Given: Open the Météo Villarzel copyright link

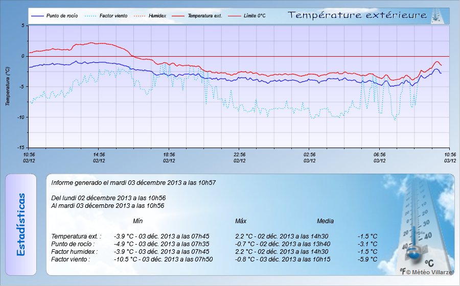Looking at the screenshot, I should pos(429,272).
